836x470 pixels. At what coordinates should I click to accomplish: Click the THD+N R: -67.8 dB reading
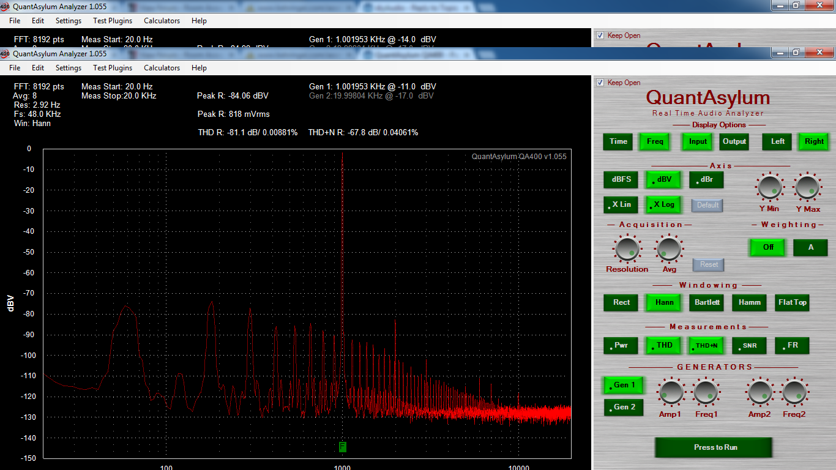364,132
